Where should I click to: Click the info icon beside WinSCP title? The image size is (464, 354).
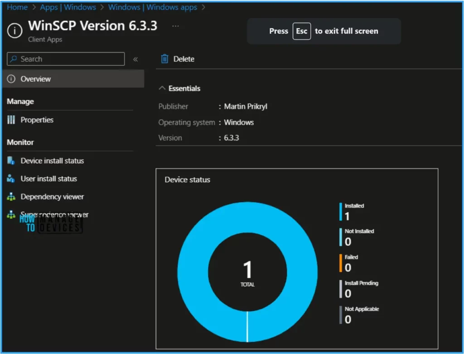tap(14, 30)
